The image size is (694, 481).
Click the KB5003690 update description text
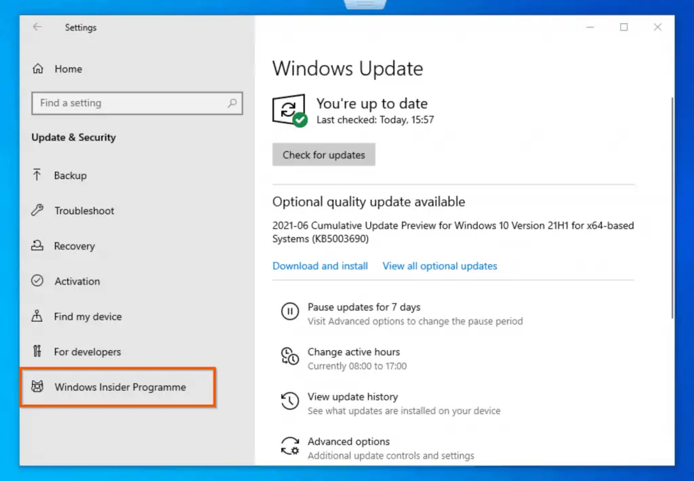(x=453, y=232)
